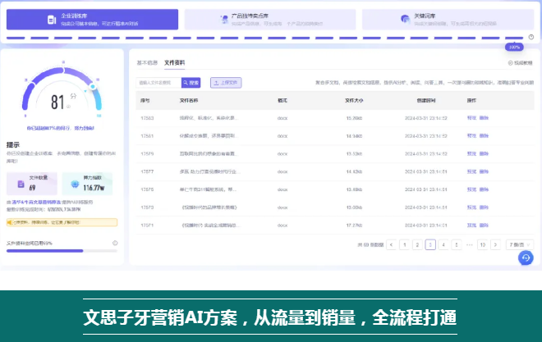Screen dimensions: 542x342
Task: Go to next page arrow
Action: 495,244
